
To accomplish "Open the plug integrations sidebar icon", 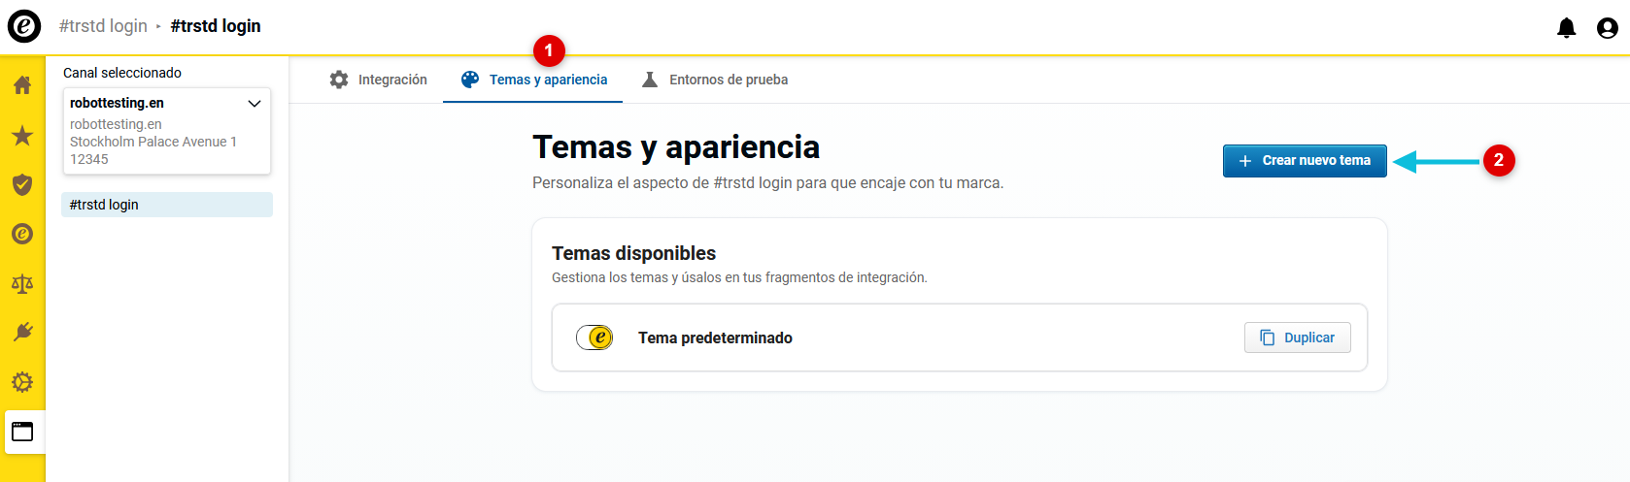I will click(x=22, y=332).
